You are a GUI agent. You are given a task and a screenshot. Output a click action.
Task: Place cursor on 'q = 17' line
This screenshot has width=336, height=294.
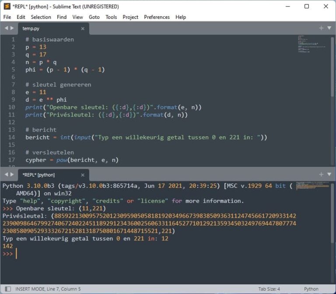[36, 55]
